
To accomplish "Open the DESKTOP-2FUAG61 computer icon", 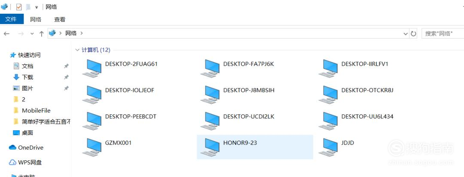I will pos(92,68).
